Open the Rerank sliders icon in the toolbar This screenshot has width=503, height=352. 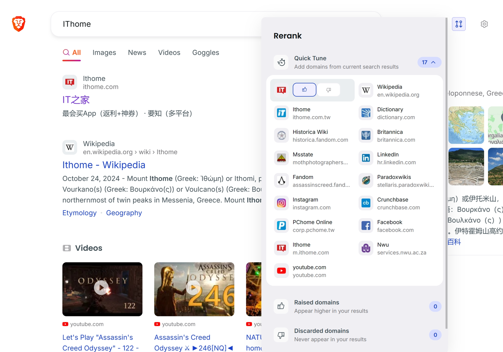(459, 24)
